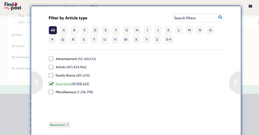259x135 pixels.
Task: Click the Findmypast logo
Action: [x=12, y=6]
